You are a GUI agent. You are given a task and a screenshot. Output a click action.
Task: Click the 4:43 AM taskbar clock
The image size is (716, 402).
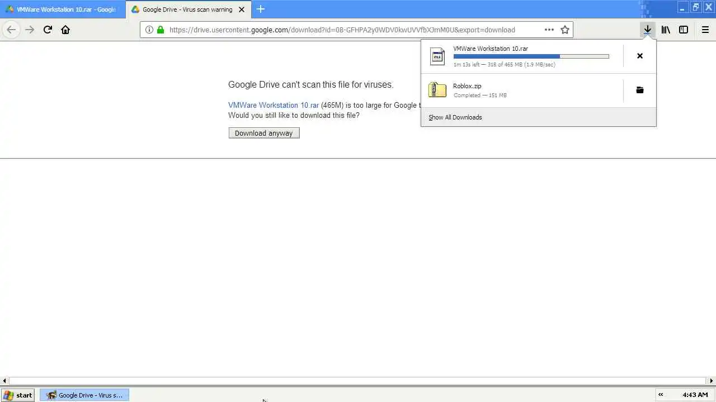pyautogui.click(x=695, y=395)
